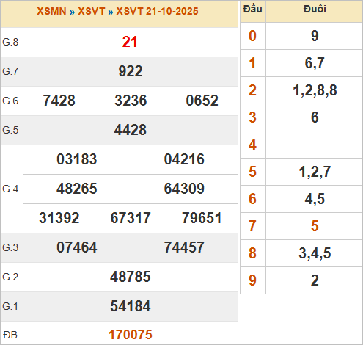The height and width of the screenshot is (345, 363).
Task: Click head digit 4 in Đầu column
Action: click(252, 145)
